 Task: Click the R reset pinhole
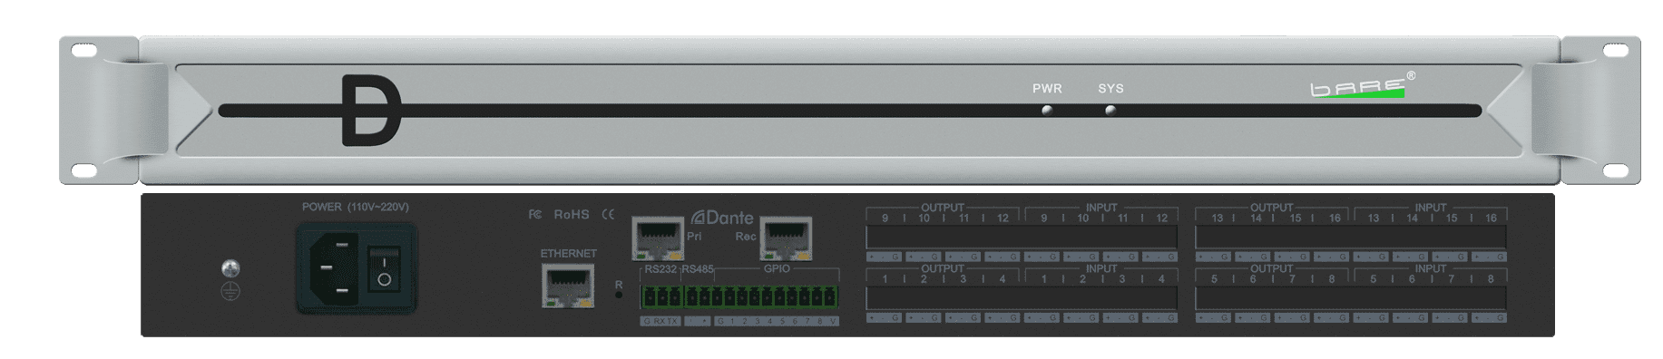619,295
